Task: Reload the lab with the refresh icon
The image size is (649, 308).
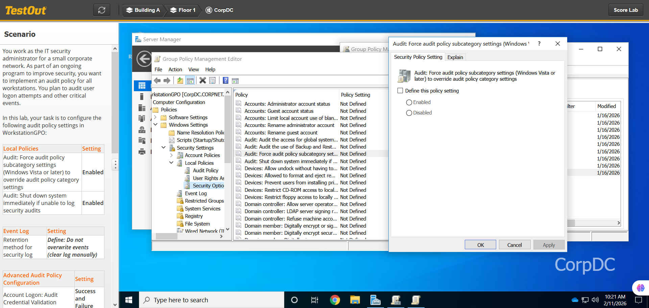Action: click(x=102, y=10)
